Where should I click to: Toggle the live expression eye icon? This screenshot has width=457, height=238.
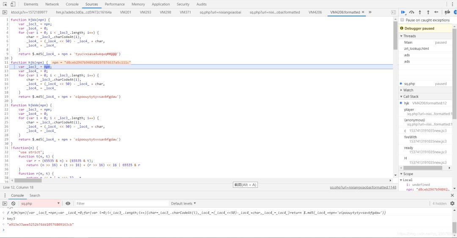click(68, 203)
